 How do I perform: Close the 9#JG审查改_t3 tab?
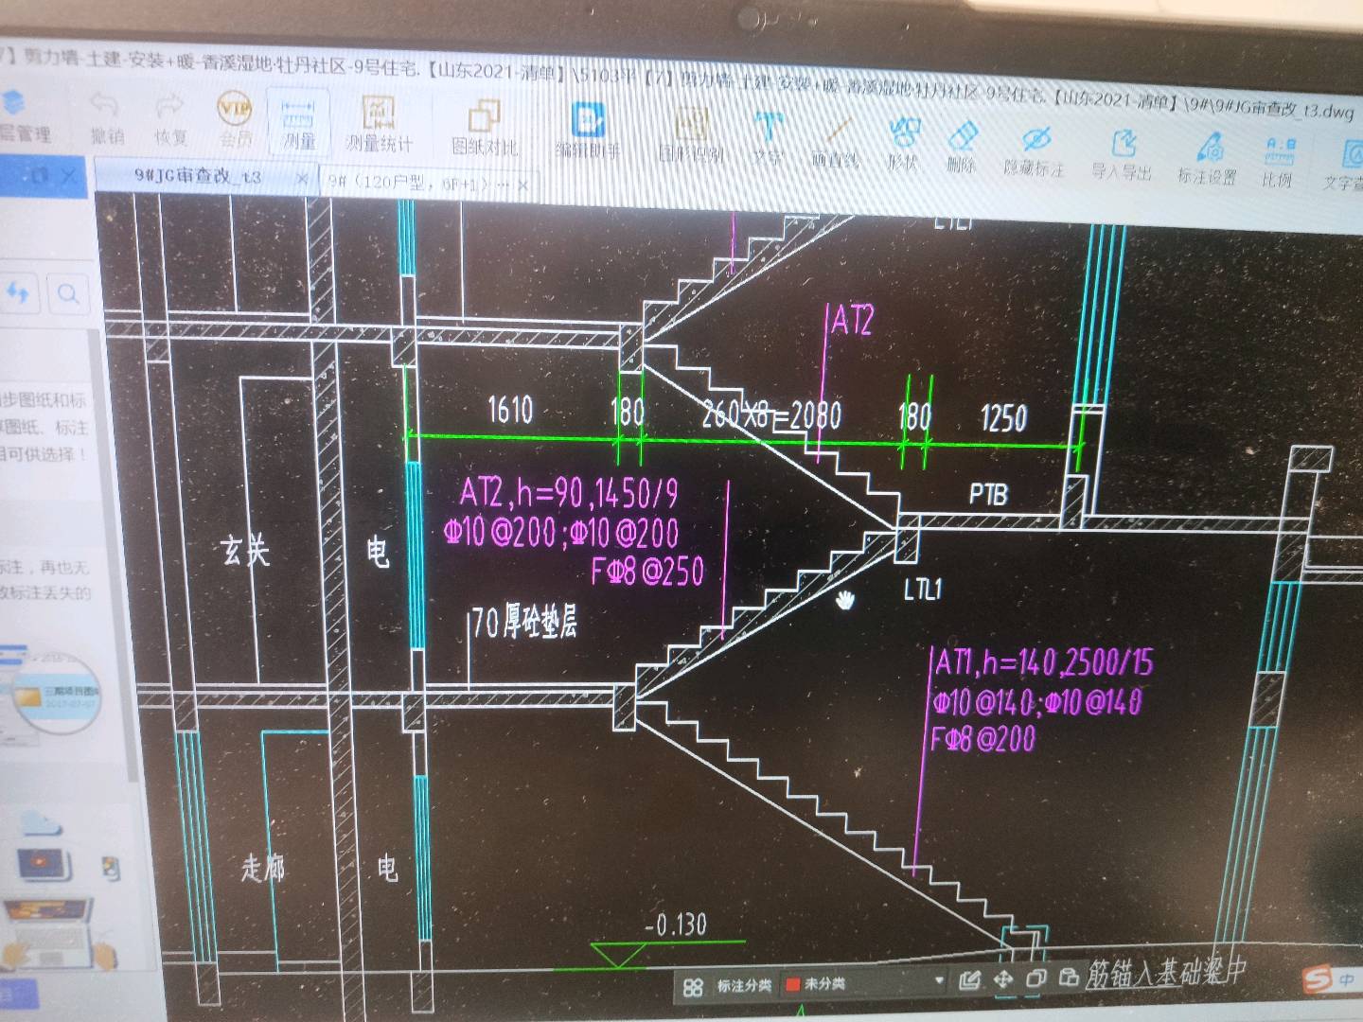[302, 178]
